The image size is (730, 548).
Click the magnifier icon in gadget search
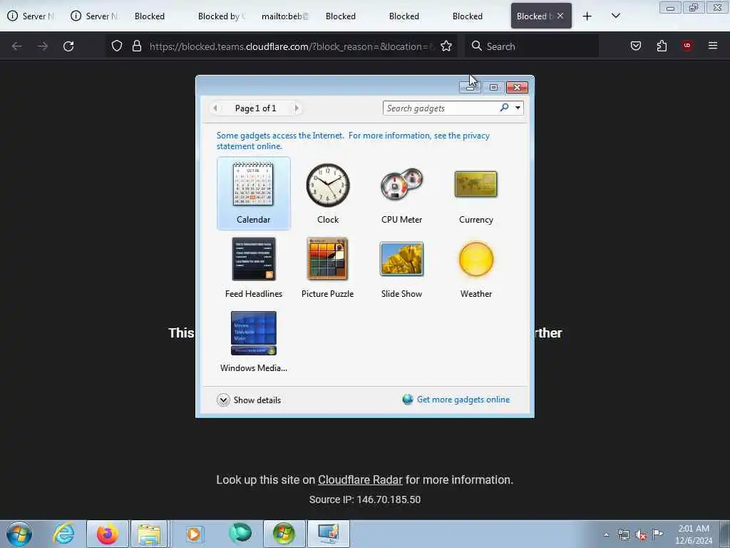pos(504,108)
